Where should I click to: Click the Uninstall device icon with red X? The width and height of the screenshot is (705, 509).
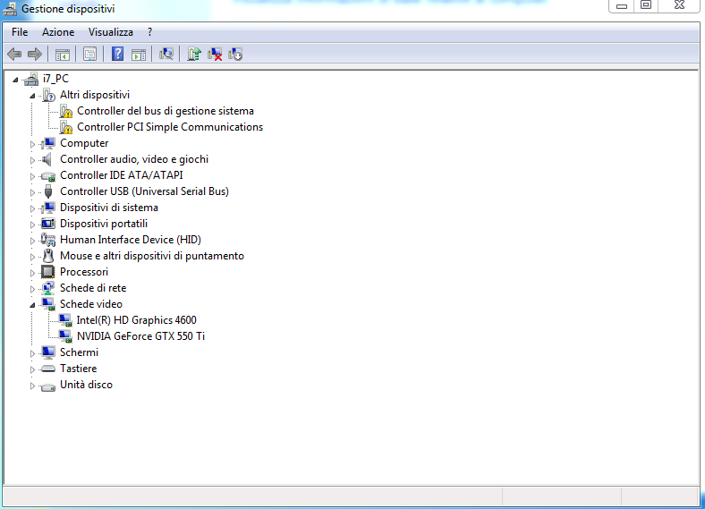click(215, 54)
